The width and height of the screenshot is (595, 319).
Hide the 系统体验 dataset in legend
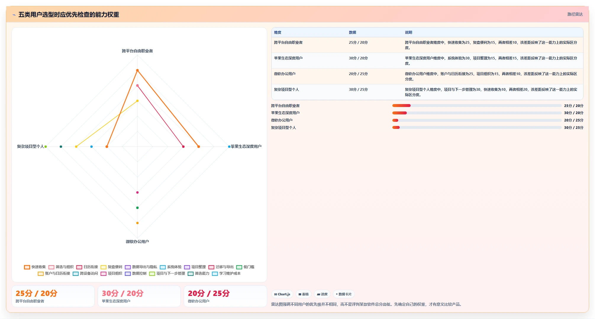point(171,267)
